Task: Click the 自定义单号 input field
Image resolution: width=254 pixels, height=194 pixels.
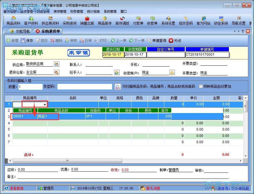Action: click(x=166, y=55)
